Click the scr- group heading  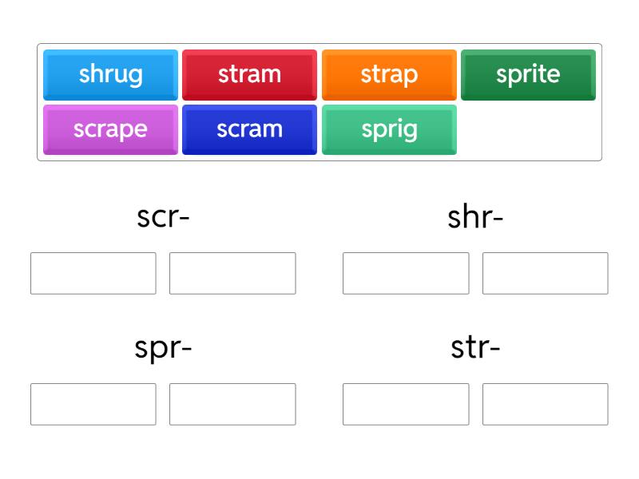[163, 216]
